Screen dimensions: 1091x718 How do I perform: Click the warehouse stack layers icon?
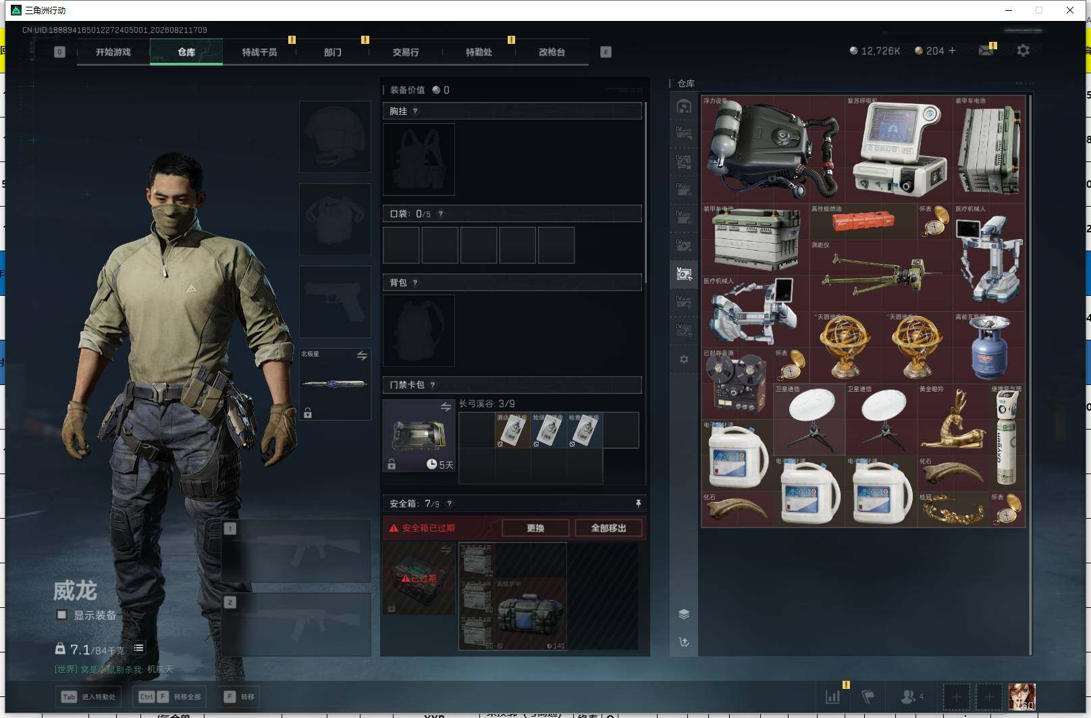pos(684,614)
